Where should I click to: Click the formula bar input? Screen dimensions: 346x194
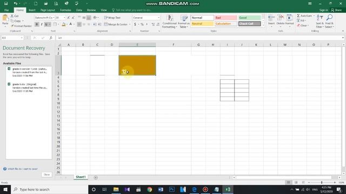pyautogui.click(x=198, y=38)
